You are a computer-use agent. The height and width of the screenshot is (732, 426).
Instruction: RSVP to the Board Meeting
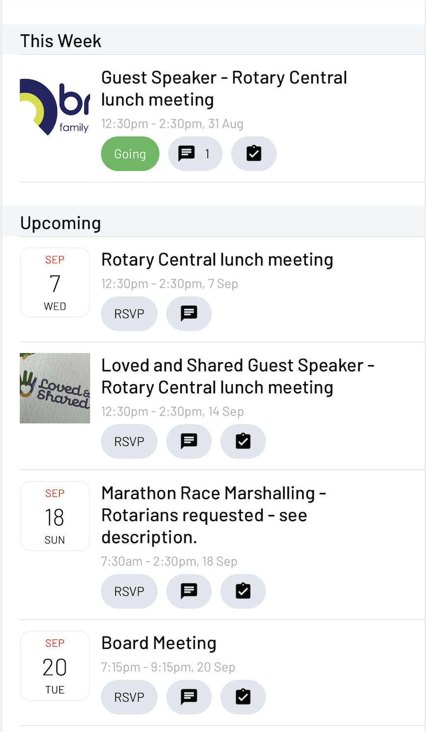tap(129, 697)
